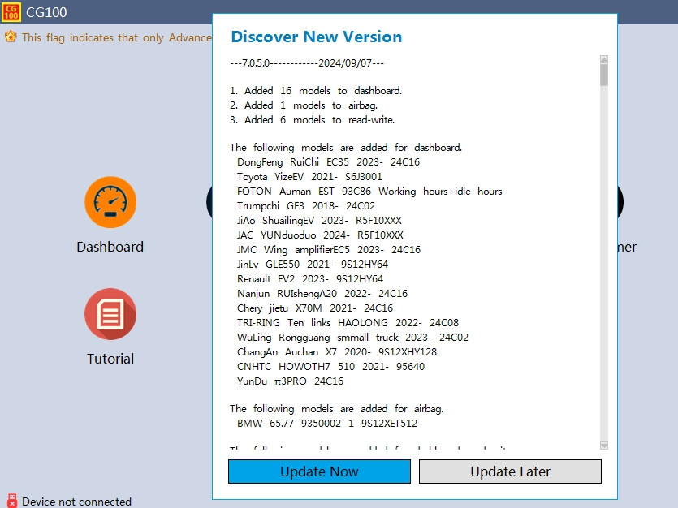Click the CG100 application logo icon
This screenshot has width=678, height=508.
click(11, 12)
